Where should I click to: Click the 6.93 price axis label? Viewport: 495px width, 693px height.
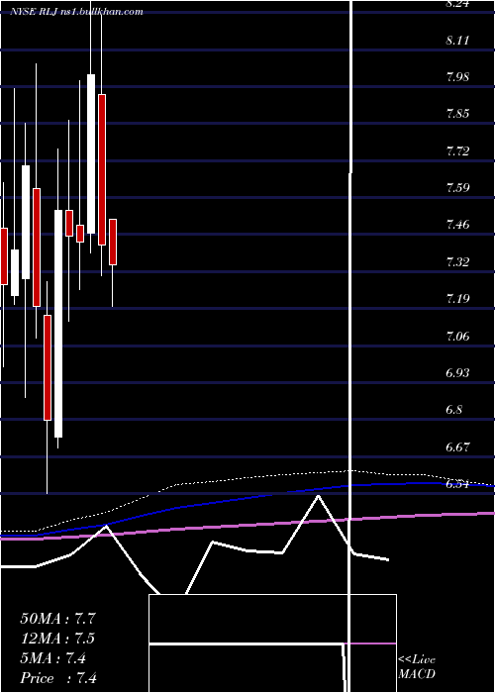[x=457, y=373]
